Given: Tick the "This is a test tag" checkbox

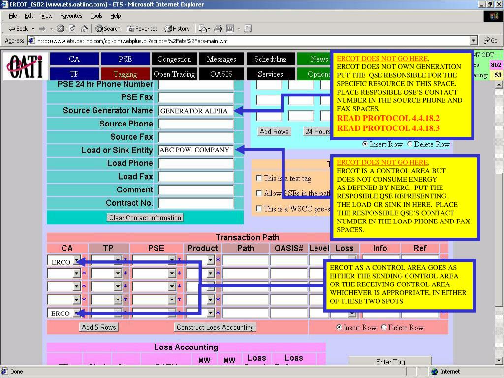Looking at the screenshot, I should pyautogui.click(x=259, y=178).
